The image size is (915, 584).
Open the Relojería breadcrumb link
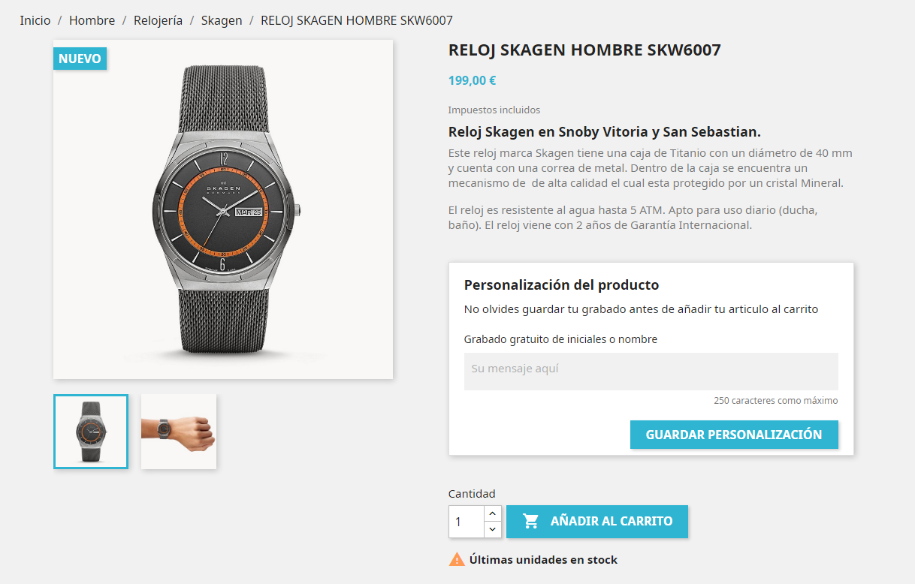coord(158,20)
